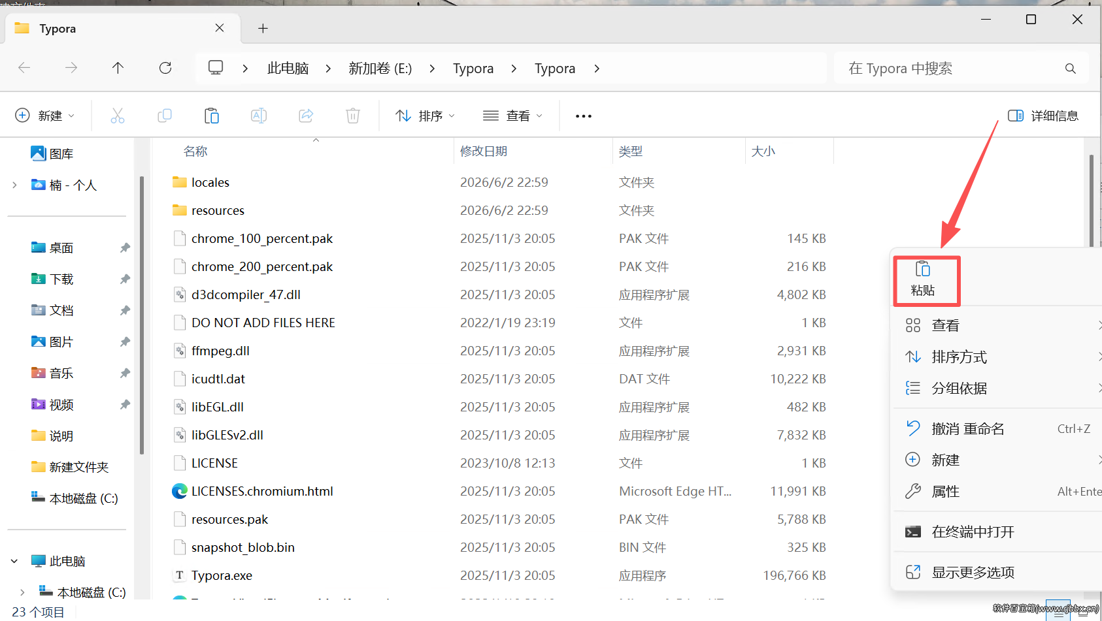Click the Rename icon in toolbar
The width and height of the screenshot is (1102, 621).
pyautogui.click(x=259, y=116)
